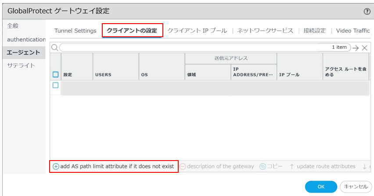
Task: Open the クライアント IP プール tab
Action: click(x=197, y=31)
